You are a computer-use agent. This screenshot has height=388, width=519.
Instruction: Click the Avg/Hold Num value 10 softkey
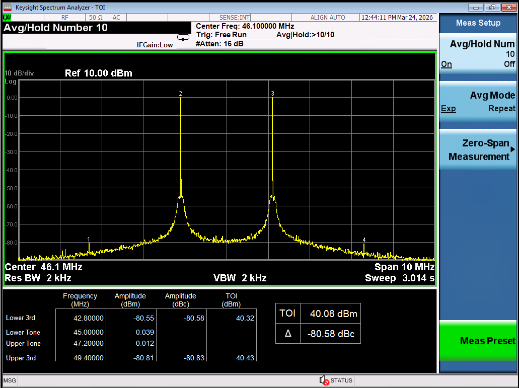(478, 53)
